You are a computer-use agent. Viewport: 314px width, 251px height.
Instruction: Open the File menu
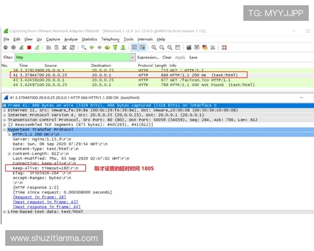(6, 39)
